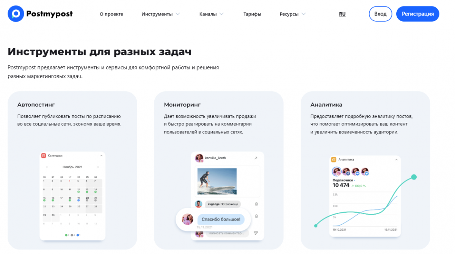Open the Ресурсы dropdown menu

(x=292, y=14)
